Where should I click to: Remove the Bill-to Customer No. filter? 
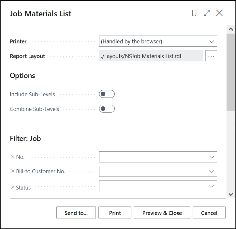13,171
